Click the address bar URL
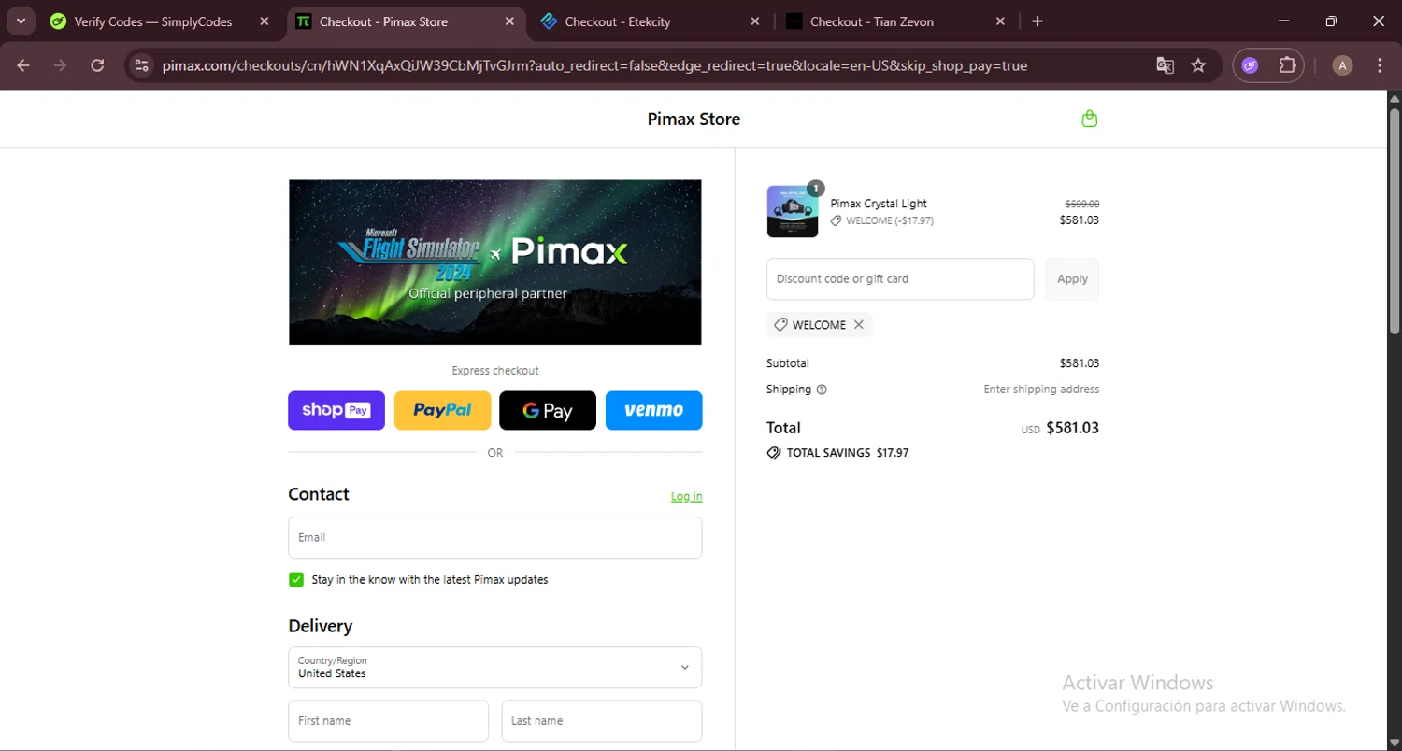Image resolution: width=1402 pixels, height=751 pixels. [594, 65]
